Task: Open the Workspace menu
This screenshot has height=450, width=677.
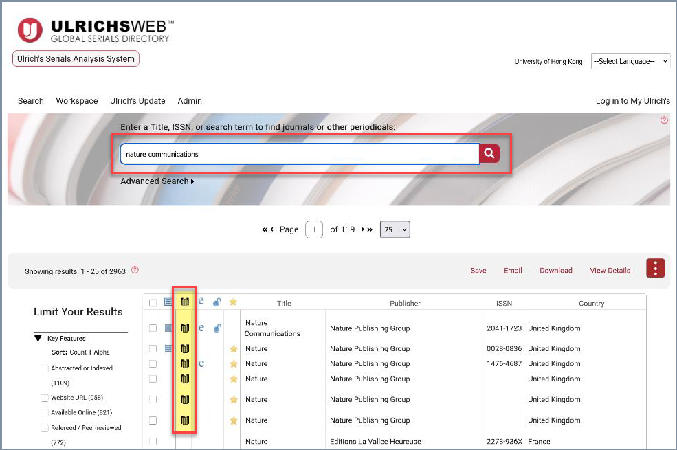Action: click(x=77, y=101)
